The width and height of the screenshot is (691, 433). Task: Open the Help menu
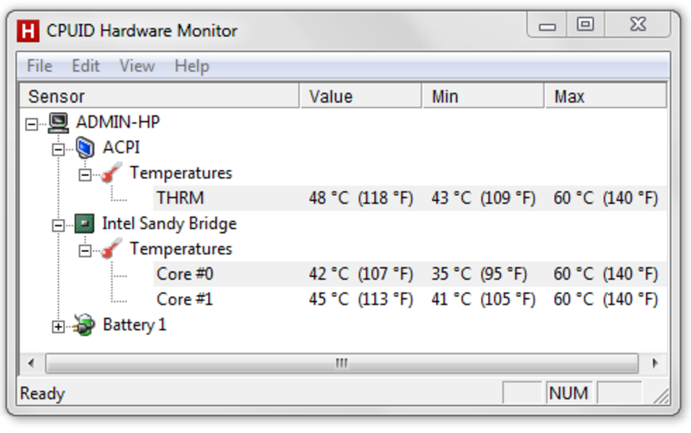click(x=192, y=66)
